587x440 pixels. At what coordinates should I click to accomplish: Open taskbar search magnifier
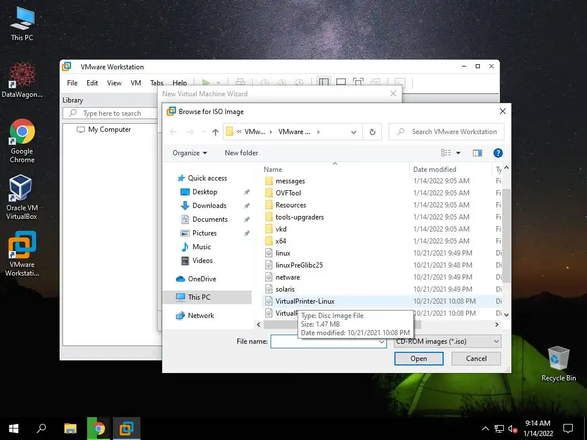pos(41,429)
